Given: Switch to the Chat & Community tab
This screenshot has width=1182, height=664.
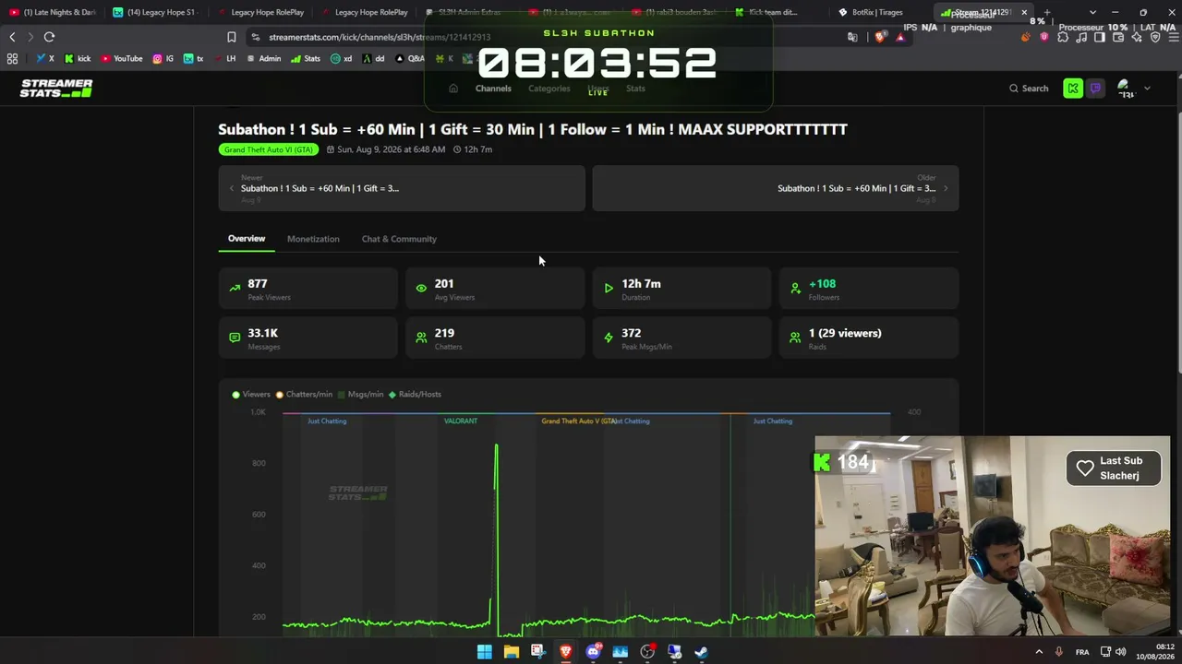Looking at the screenshot, I should point(399,239).
